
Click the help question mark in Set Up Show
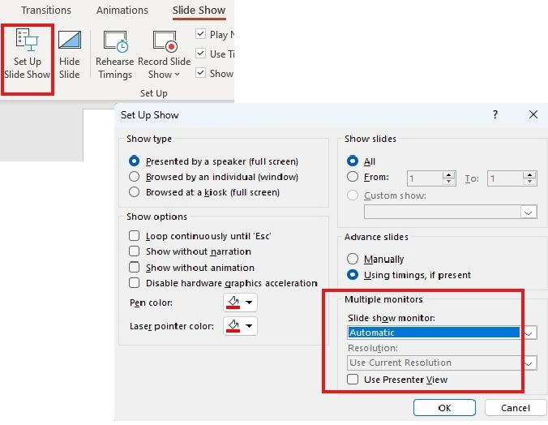[x=494, y=114]
